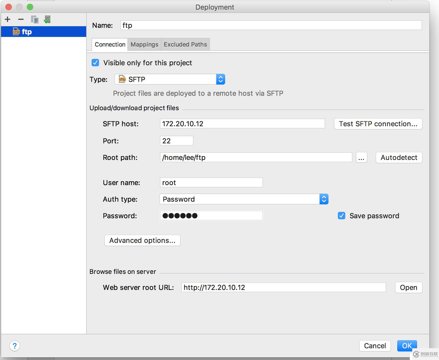Image resolution: width=439 pixels, height=360 pixels.
Task: Expand the Type dropdown arrows
Action: tap(221, 79)
